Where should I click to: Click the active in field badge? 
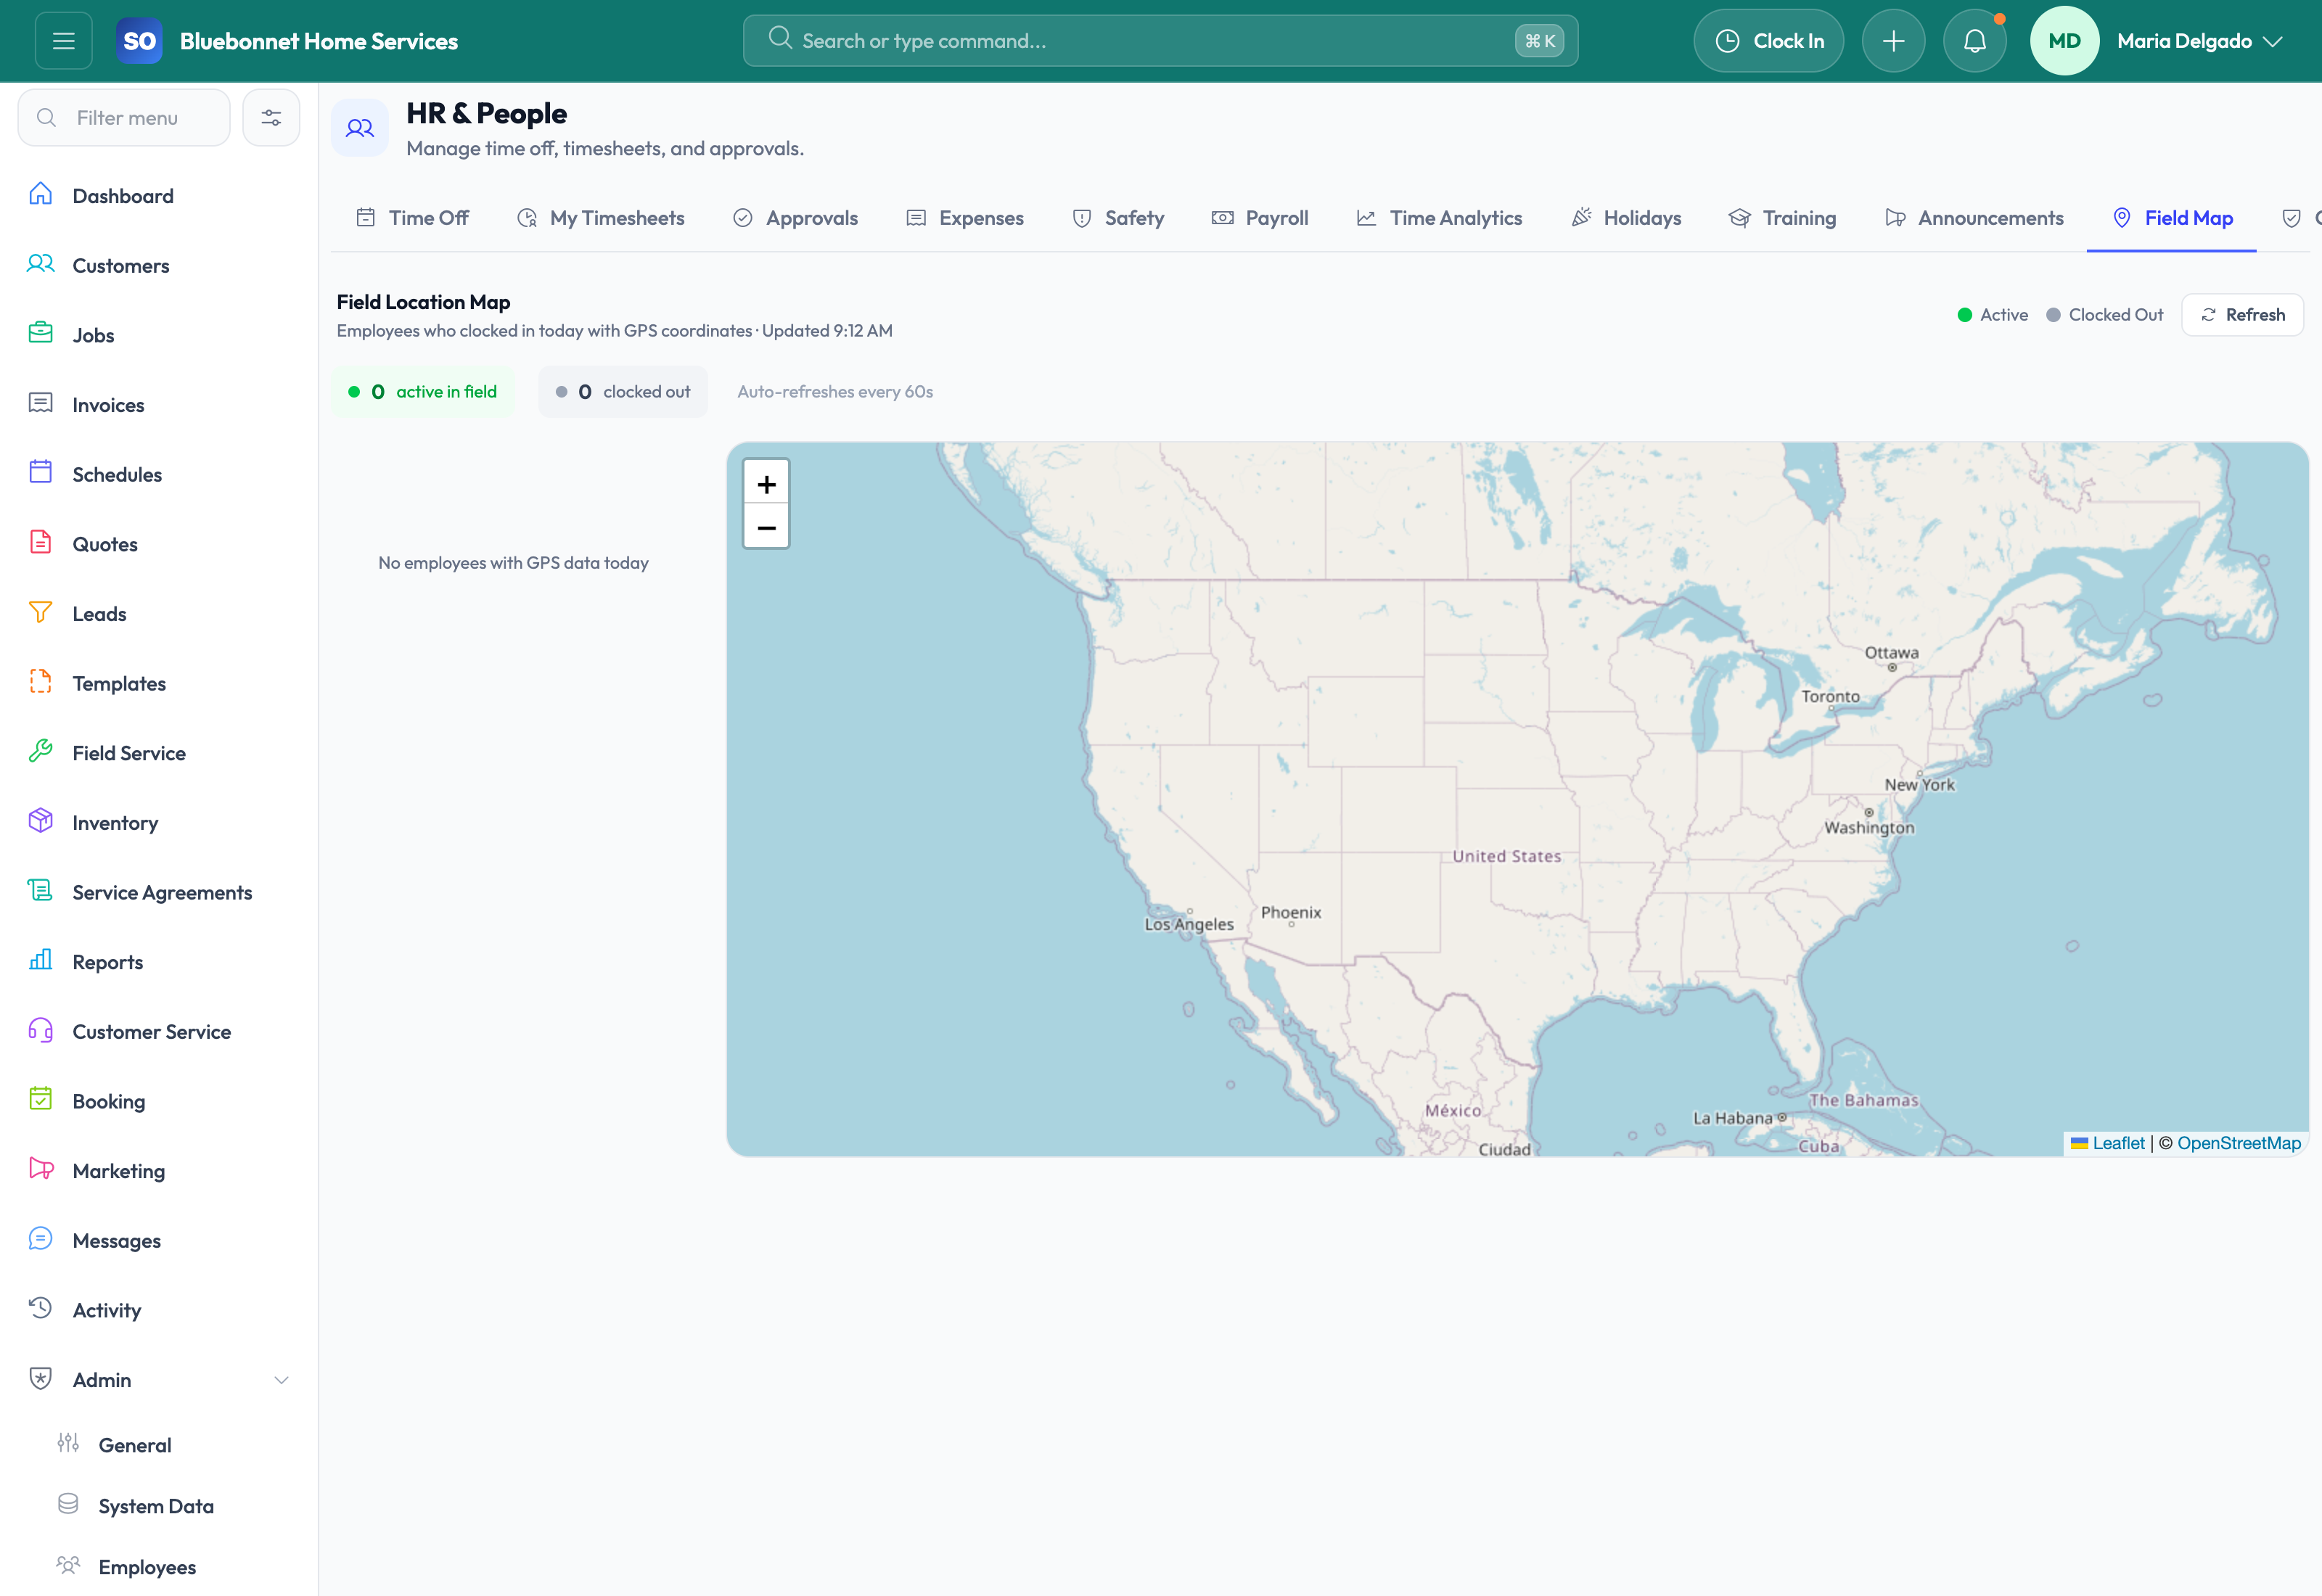pyautogui.click(x=423, y=392)
